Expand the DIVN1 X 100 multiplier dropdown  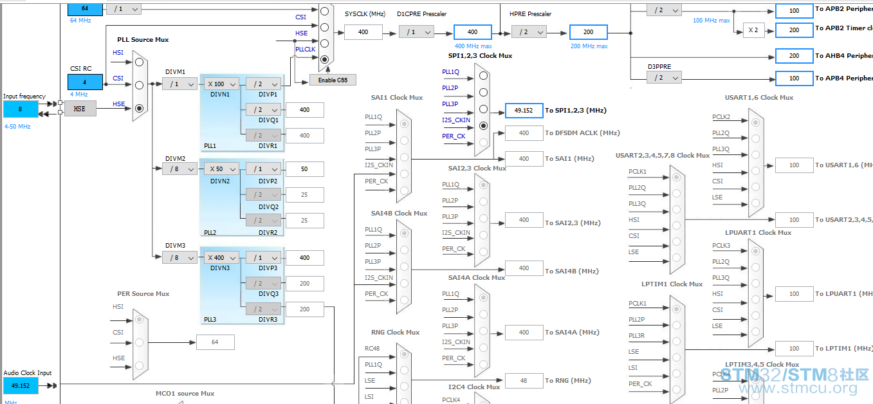click(220, 84)
